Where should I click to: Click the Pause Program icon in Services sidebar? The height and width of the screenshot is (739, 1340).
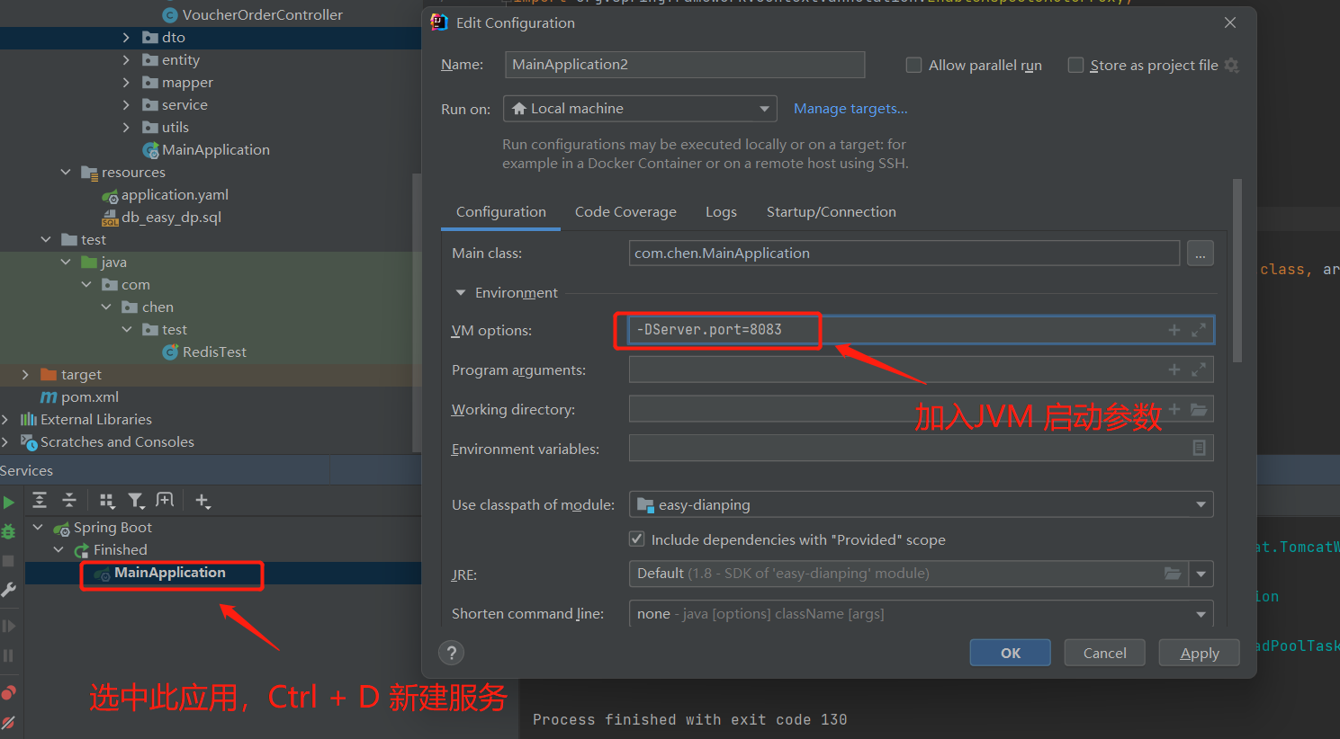coord(8,655)
